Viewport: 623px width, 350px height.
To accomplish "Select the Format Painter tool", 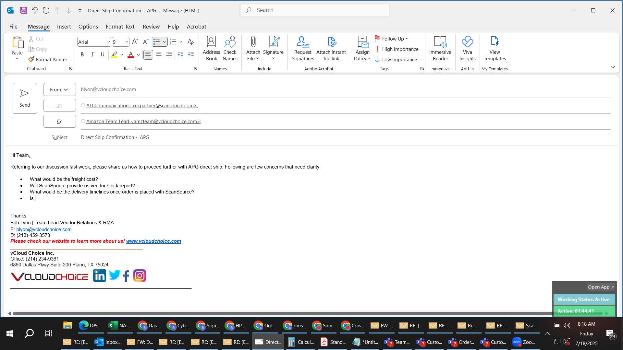I will tap(48, 59).
